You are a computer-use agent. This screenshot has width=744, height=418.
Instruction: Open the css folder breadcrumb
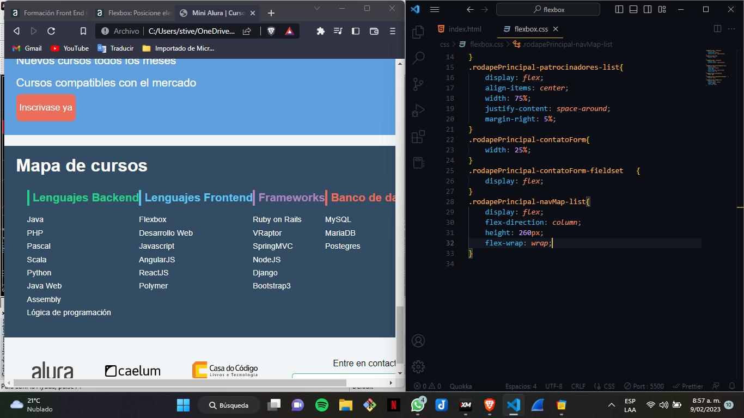click(x=444, y=44)
